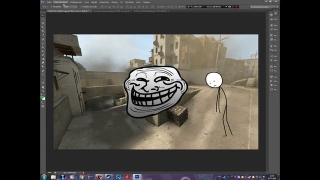Select the Blur tool
Image resolution: width=320 pixels, height=180 pixels.
click(43, 63)
